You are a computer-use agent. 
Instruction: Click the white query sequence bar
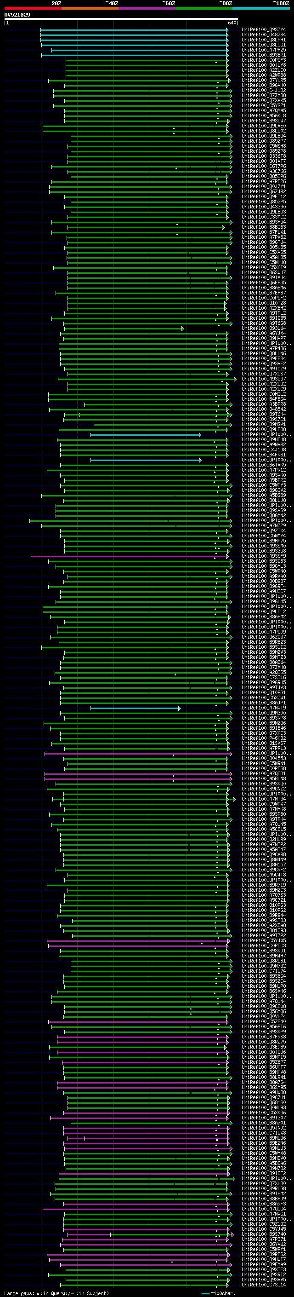click(121, 19)
